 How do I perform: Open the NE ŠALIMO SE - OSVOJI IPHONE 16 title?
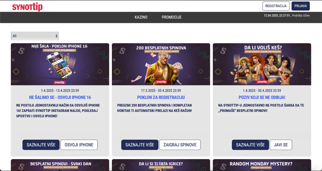pos(60,97)
